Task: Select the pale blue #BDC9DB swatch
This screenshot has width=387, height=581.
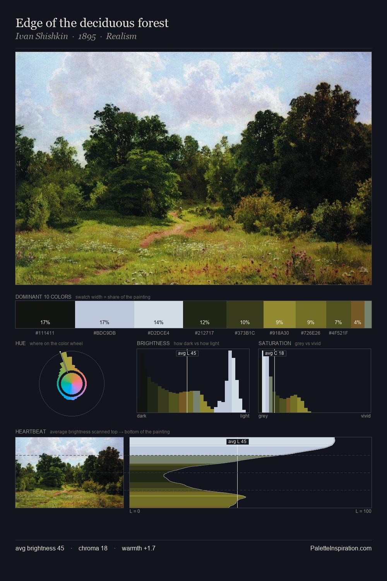Action: pos(104,315)
